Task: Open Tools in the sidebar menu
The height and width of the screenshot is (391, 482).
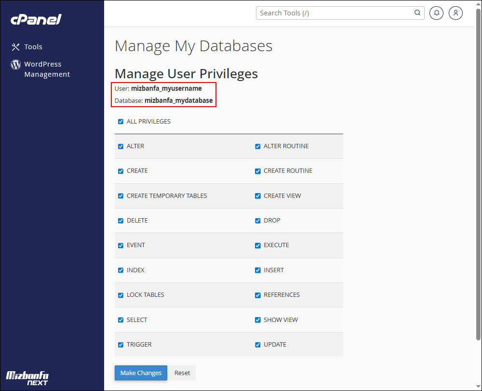Action: (x=33, y=47)
